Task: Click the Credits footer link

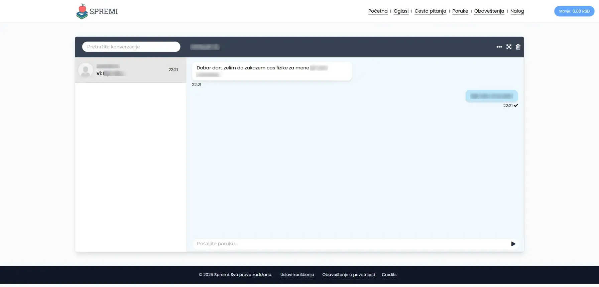Action: 389,275
